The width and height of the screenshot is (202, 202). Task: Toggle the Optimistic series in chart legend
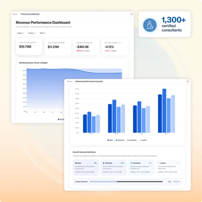pyautogui.click(x=120, y=140)
